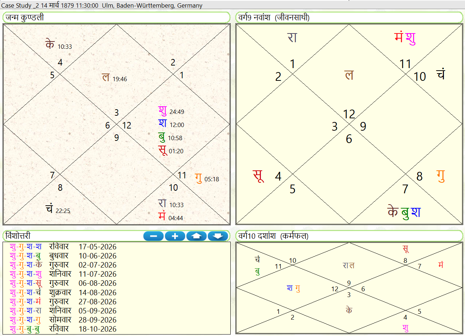Click Venus शु 24:49 in birth chart
Image resolution: width=465 pixels, height=336 pixels.
pos(171,110)
